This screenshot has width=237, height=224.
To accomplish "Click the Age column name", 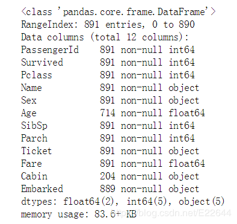I will coord(29,113).
